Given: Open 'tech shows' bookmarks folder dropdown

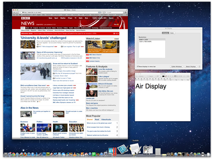Looking at the screenshot, I should (x=57, y=15).
